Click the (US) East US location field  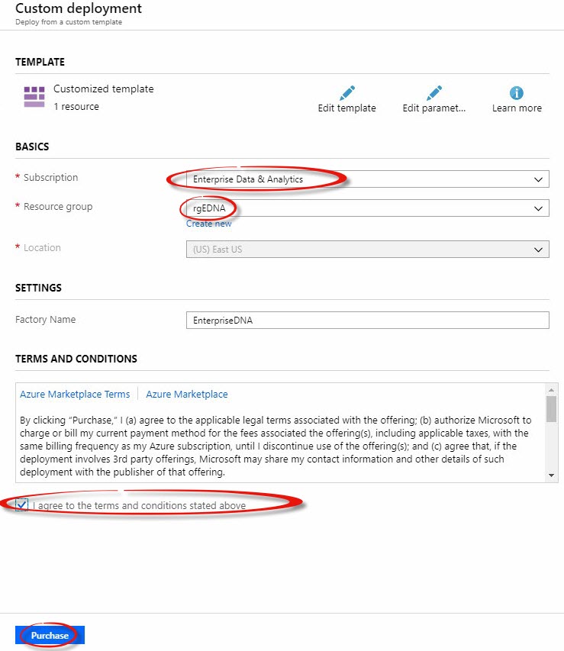pos(368,249)
